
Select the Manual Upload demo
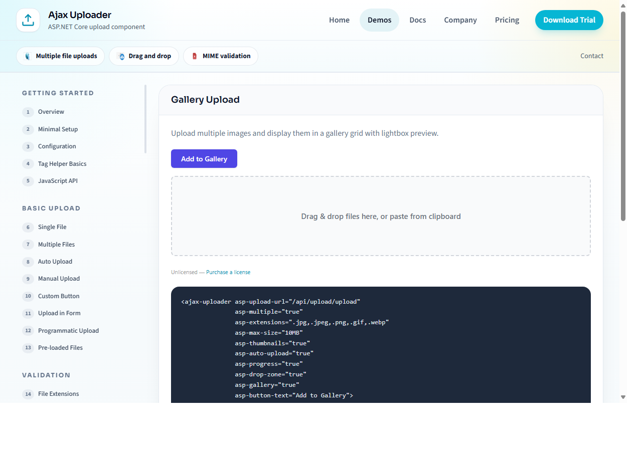tap(59, 279)
